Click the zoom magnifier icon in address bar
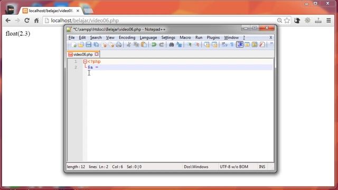The image size is (338, 190). click(279, 21)
